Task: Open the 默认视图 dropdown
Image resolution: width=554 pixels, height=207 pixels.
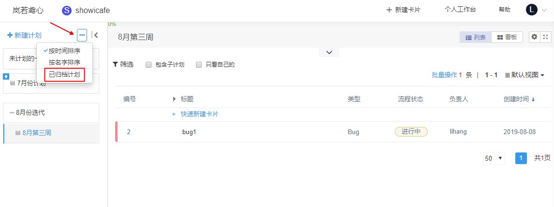Action: [524, 75]
